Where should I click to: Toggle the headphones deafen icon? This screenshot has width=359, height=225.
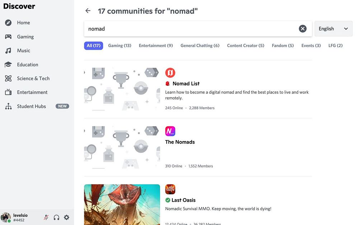tap(56, 217)
